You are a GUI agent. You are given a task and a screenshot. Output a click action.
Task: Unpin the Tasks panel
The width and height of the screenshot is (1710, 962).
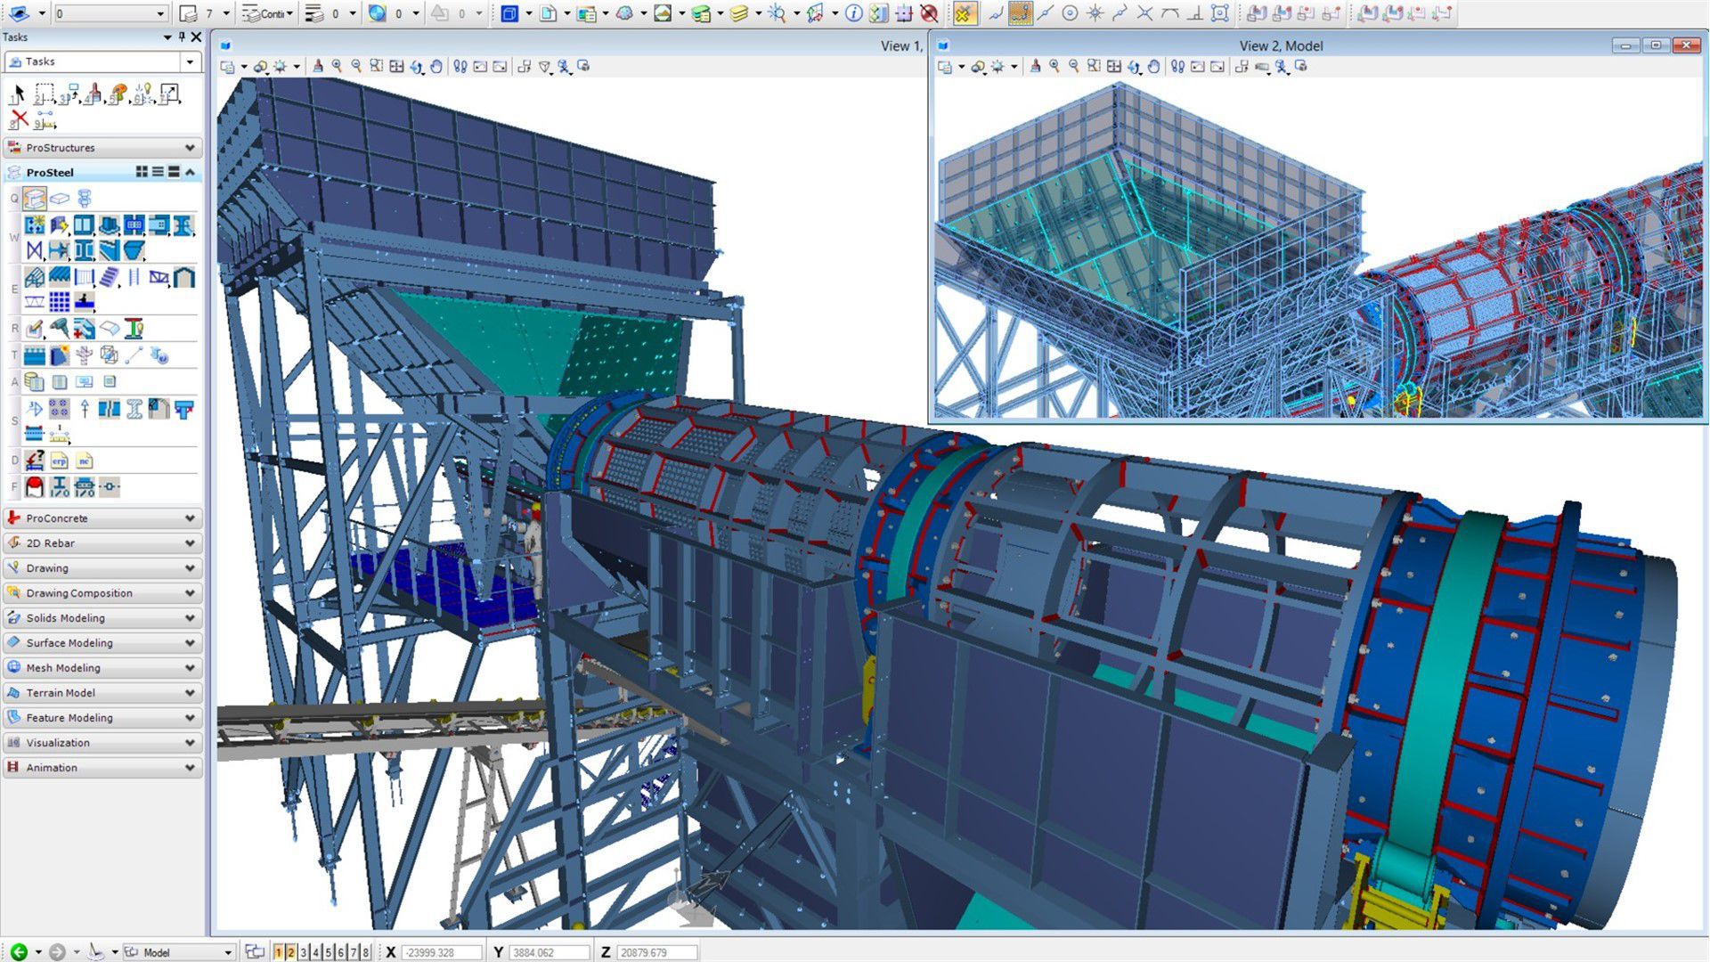[x=184, y=37]
